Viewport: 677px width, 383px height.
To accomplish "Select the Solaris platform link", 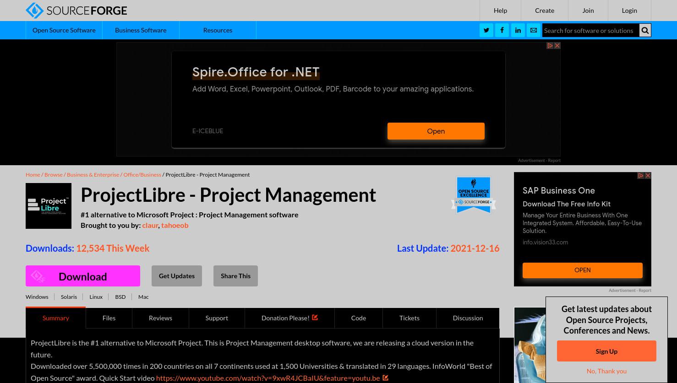I will 69,297.
